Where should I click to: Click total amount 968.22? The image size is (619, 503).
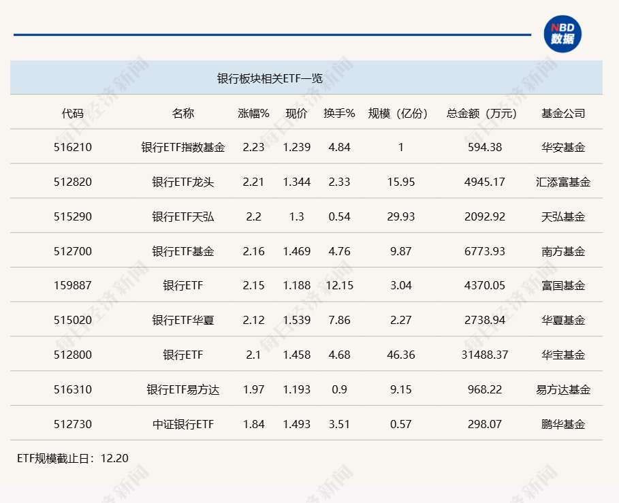485,389
